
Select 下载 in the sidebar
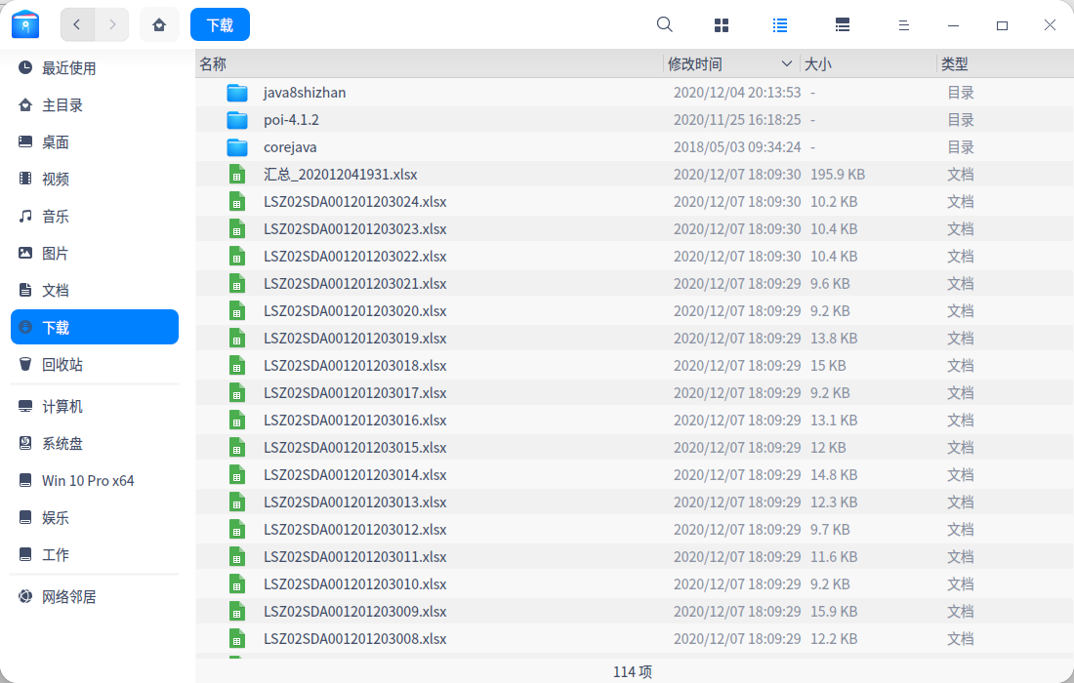click(x=95, y=327)
